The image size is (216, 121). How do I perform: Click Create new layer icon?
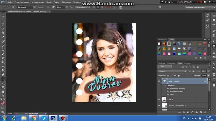pyautogui.click(x=201, y=112)
